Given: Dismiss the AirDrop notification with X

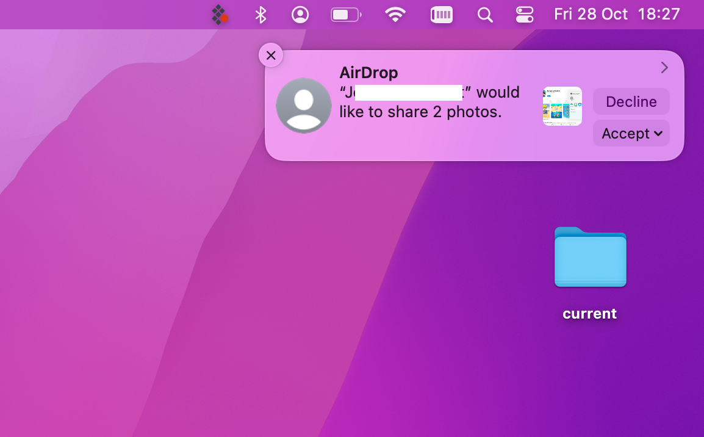Looking at the screenshot, I should 271,55.
